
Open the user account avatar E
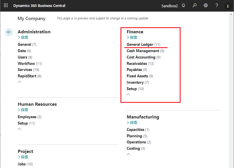(228, 6)
